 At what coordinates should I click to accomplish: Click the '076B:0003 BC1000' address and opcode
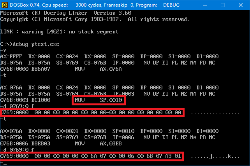pyautogui.click(x=25, y=100)
